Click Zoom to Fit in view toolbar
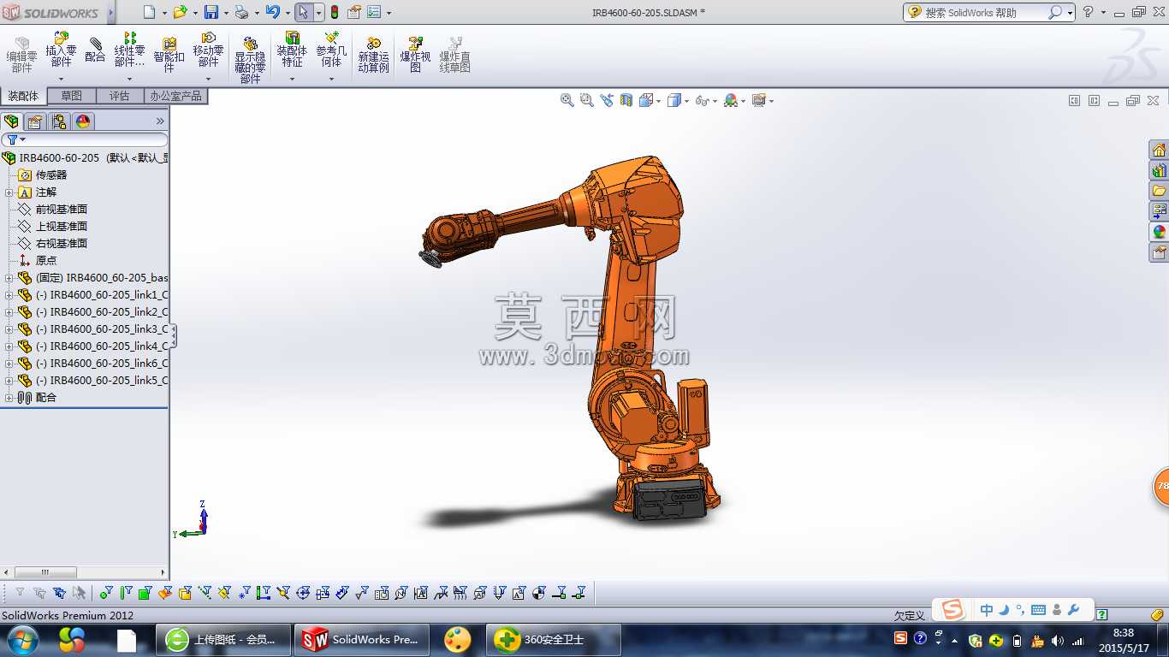The image size is (1169, 657). (x=567, y=100)
